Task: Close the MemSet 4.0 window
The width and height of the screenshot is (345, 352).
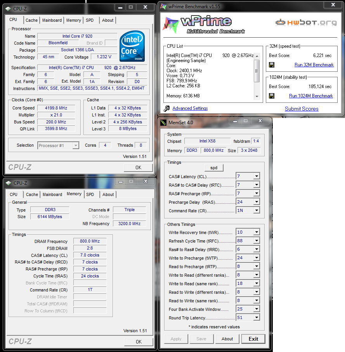Action: pyautogui.click(x=260, y=121)
